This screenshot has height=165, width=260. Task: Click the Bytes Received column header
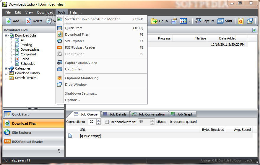[x=213, y=130]
